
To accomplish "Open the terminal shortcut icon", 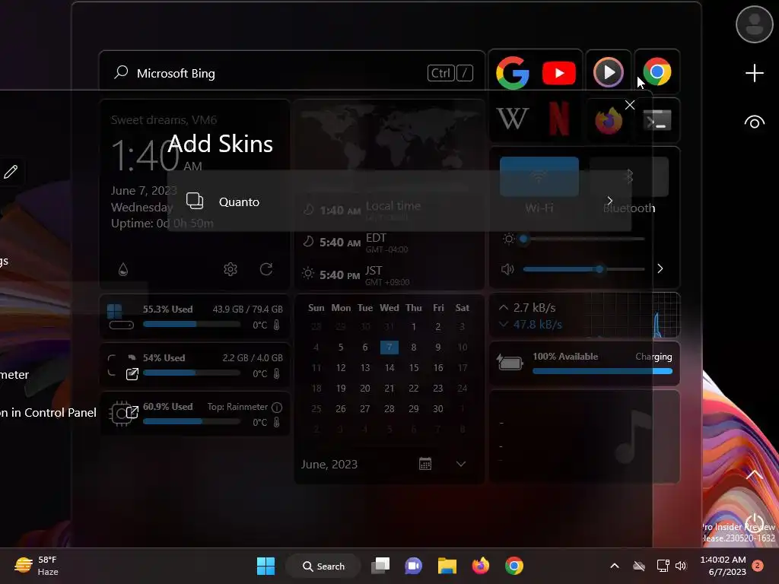I will pos(657,119).
